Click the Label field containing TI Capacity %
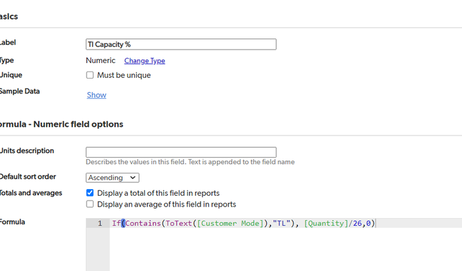The image size is (462, 271). click(181, 45)
